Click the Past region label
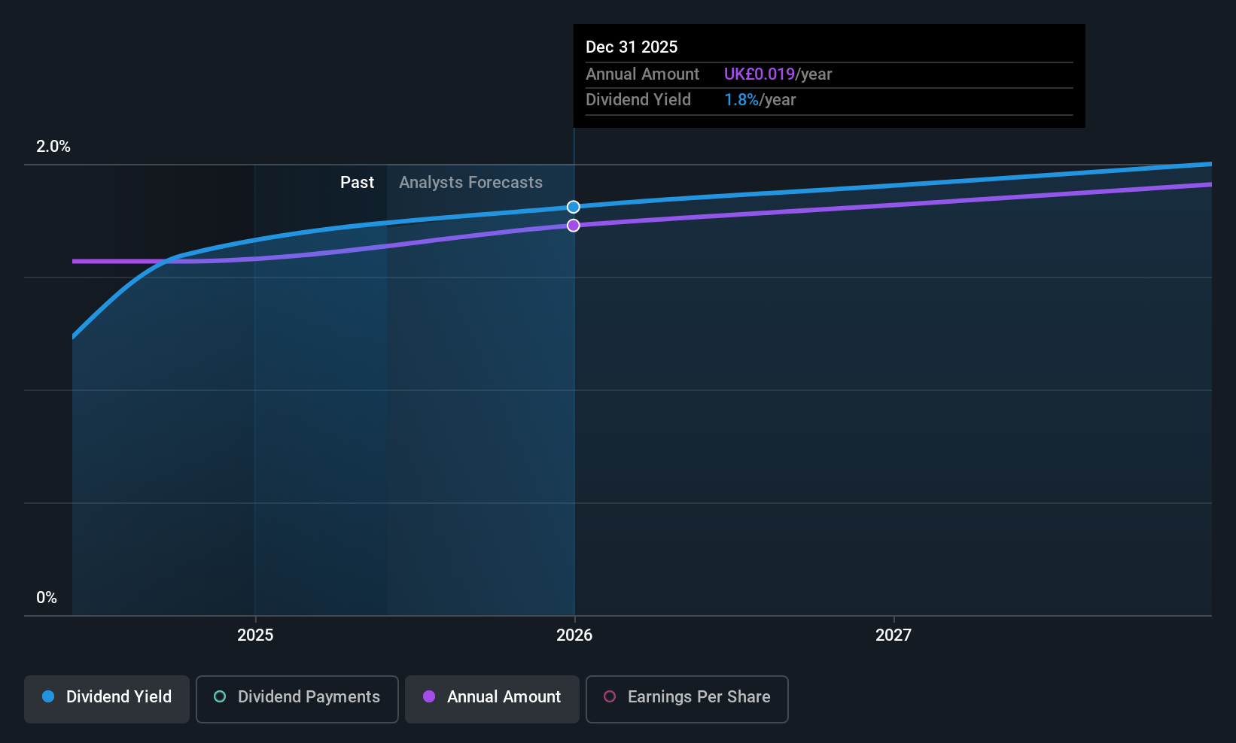Image resolution: width=1236 pixels, height=743 pixels. (x=357, y=182)
